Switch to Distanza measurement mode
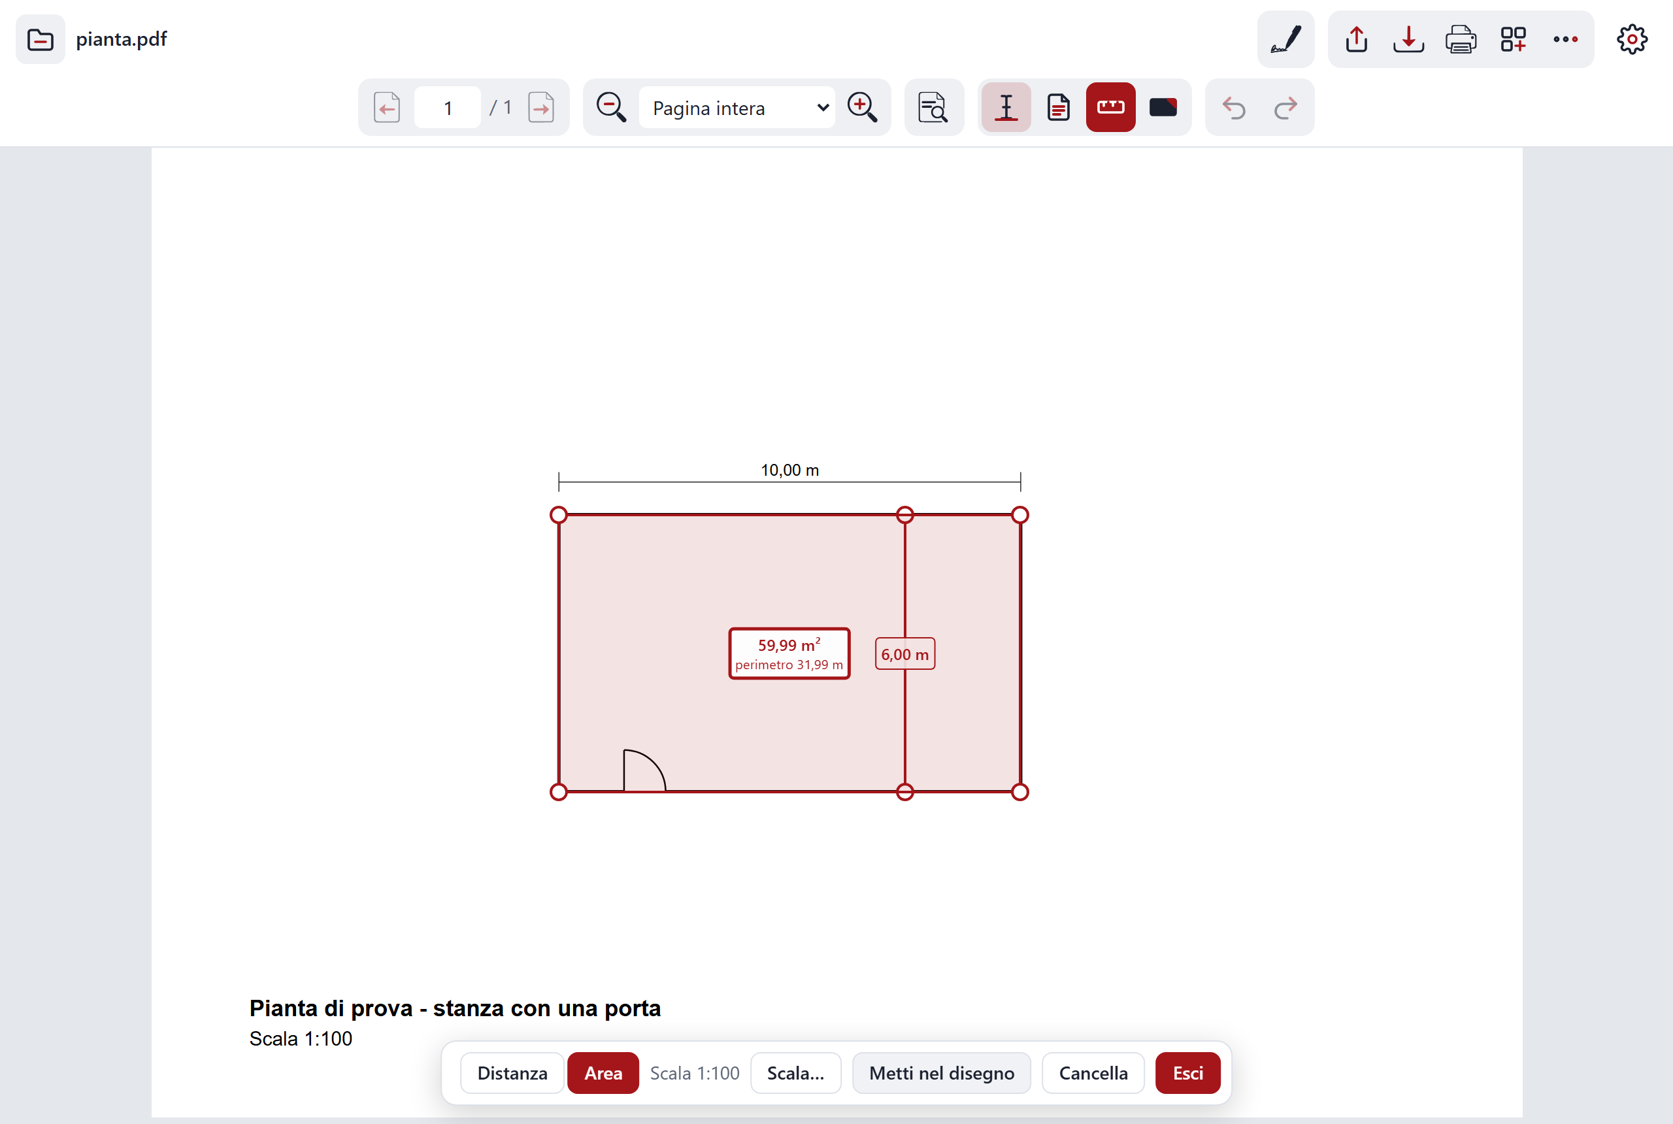 (x=512, y=1073)
